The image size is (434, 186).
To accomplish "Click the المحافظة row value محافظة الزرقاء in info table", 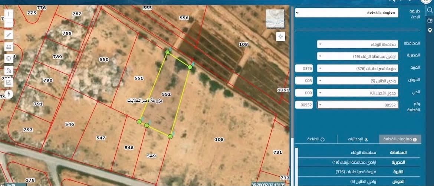I will (363, 153).
